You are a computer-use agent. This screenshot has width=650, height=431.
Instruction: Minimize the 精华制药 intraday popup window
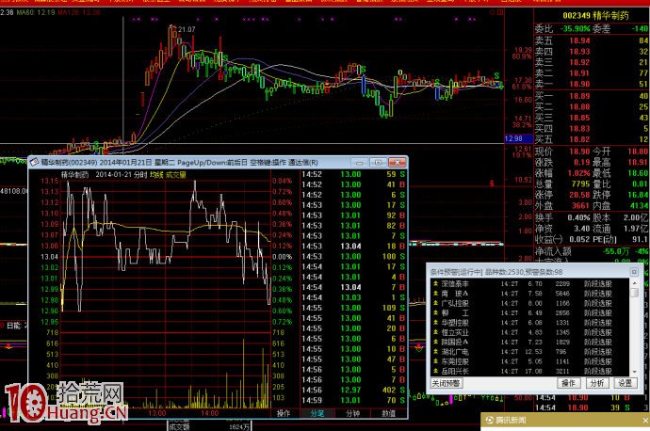click(x=359, y=162)
